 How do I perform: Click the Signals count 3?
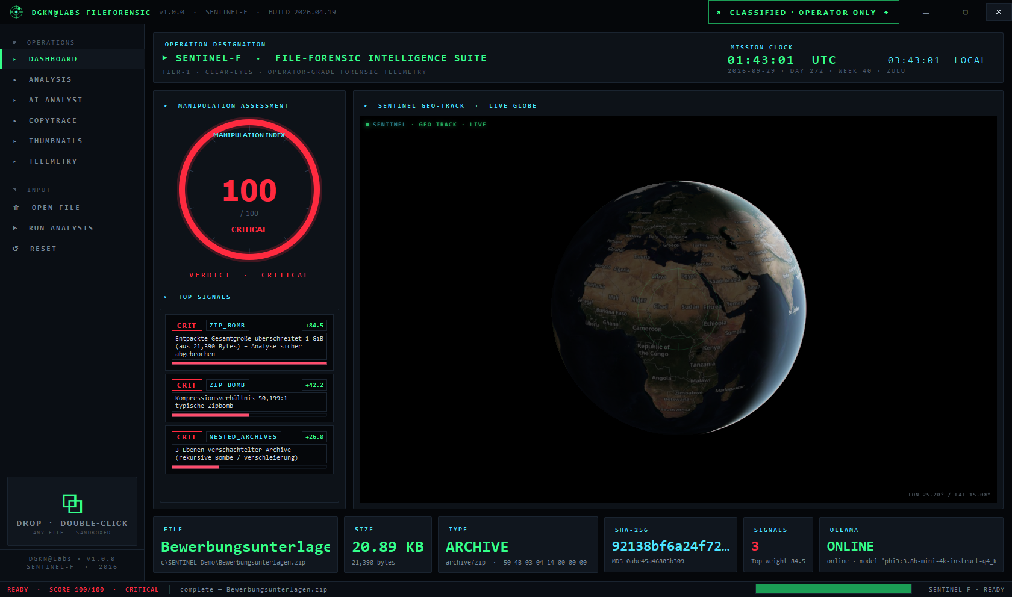755,546
